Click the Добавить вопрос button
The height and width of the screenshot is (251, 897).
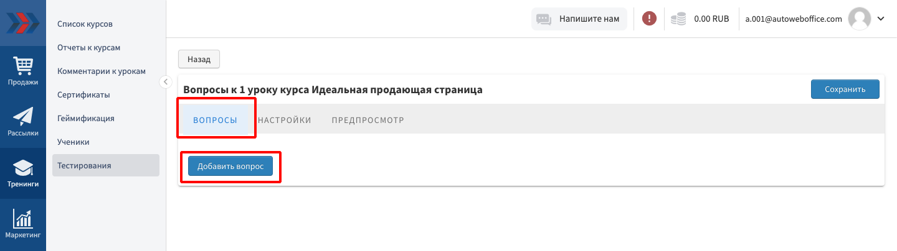pyautogui.click(x=230, y=167)
